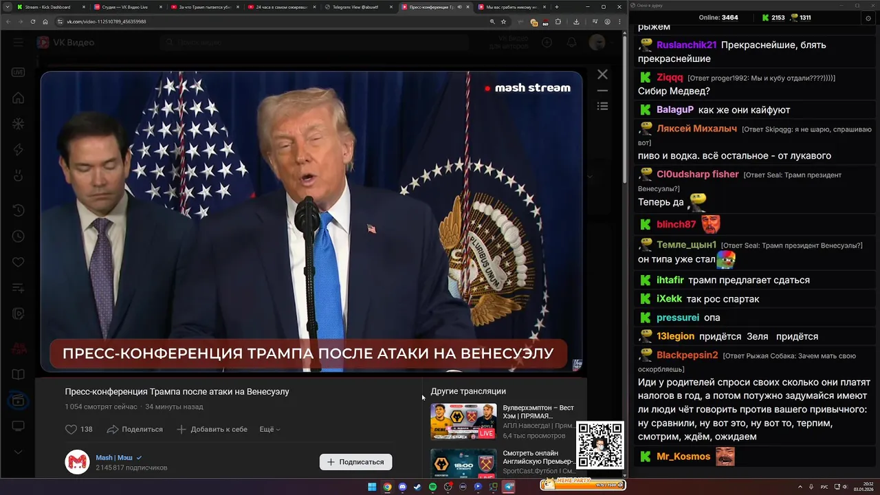Click VK Видео logo in header
The image size is (880, 495).
tap(66, 43)
